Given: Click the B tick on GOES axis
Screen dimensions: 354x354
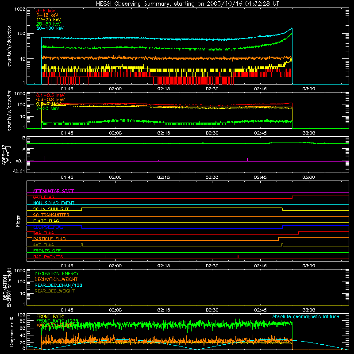Looking at the screenshot, I should click(23, 138).
